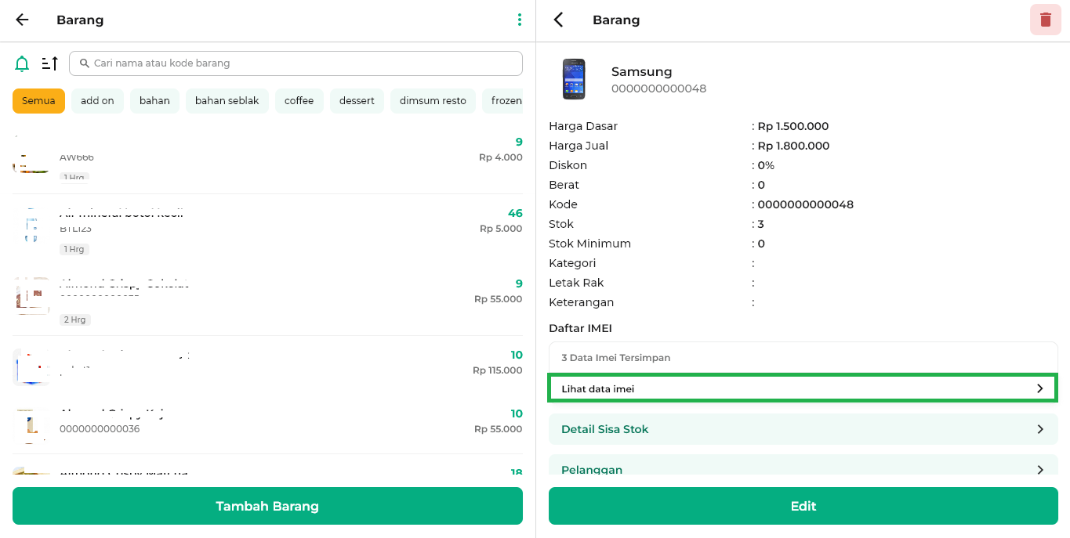This screenshot has height=538, width=1070.
Task: Select the Semua category chip
Action: coord(38,101)
